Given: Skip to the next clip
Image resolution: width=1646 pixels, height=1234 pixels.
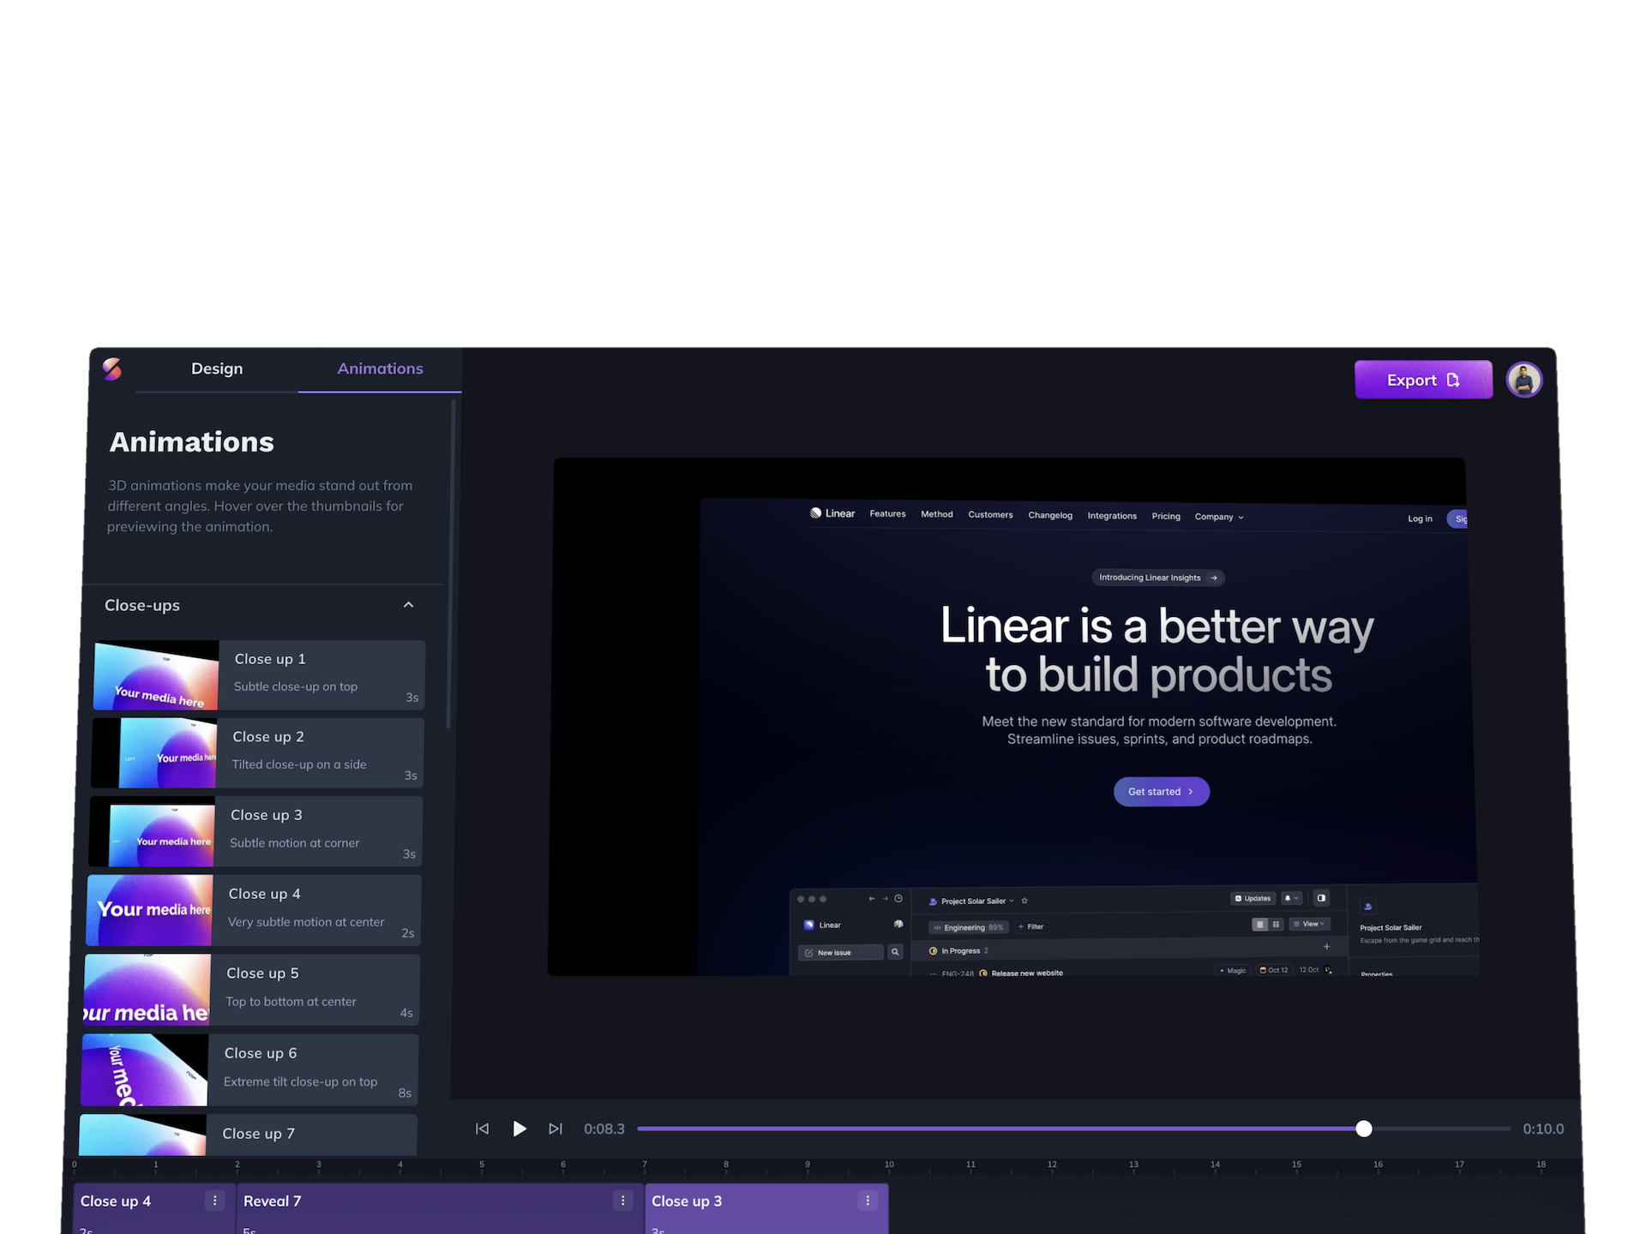Looking at the screenshot, I should coord(556,1129).
